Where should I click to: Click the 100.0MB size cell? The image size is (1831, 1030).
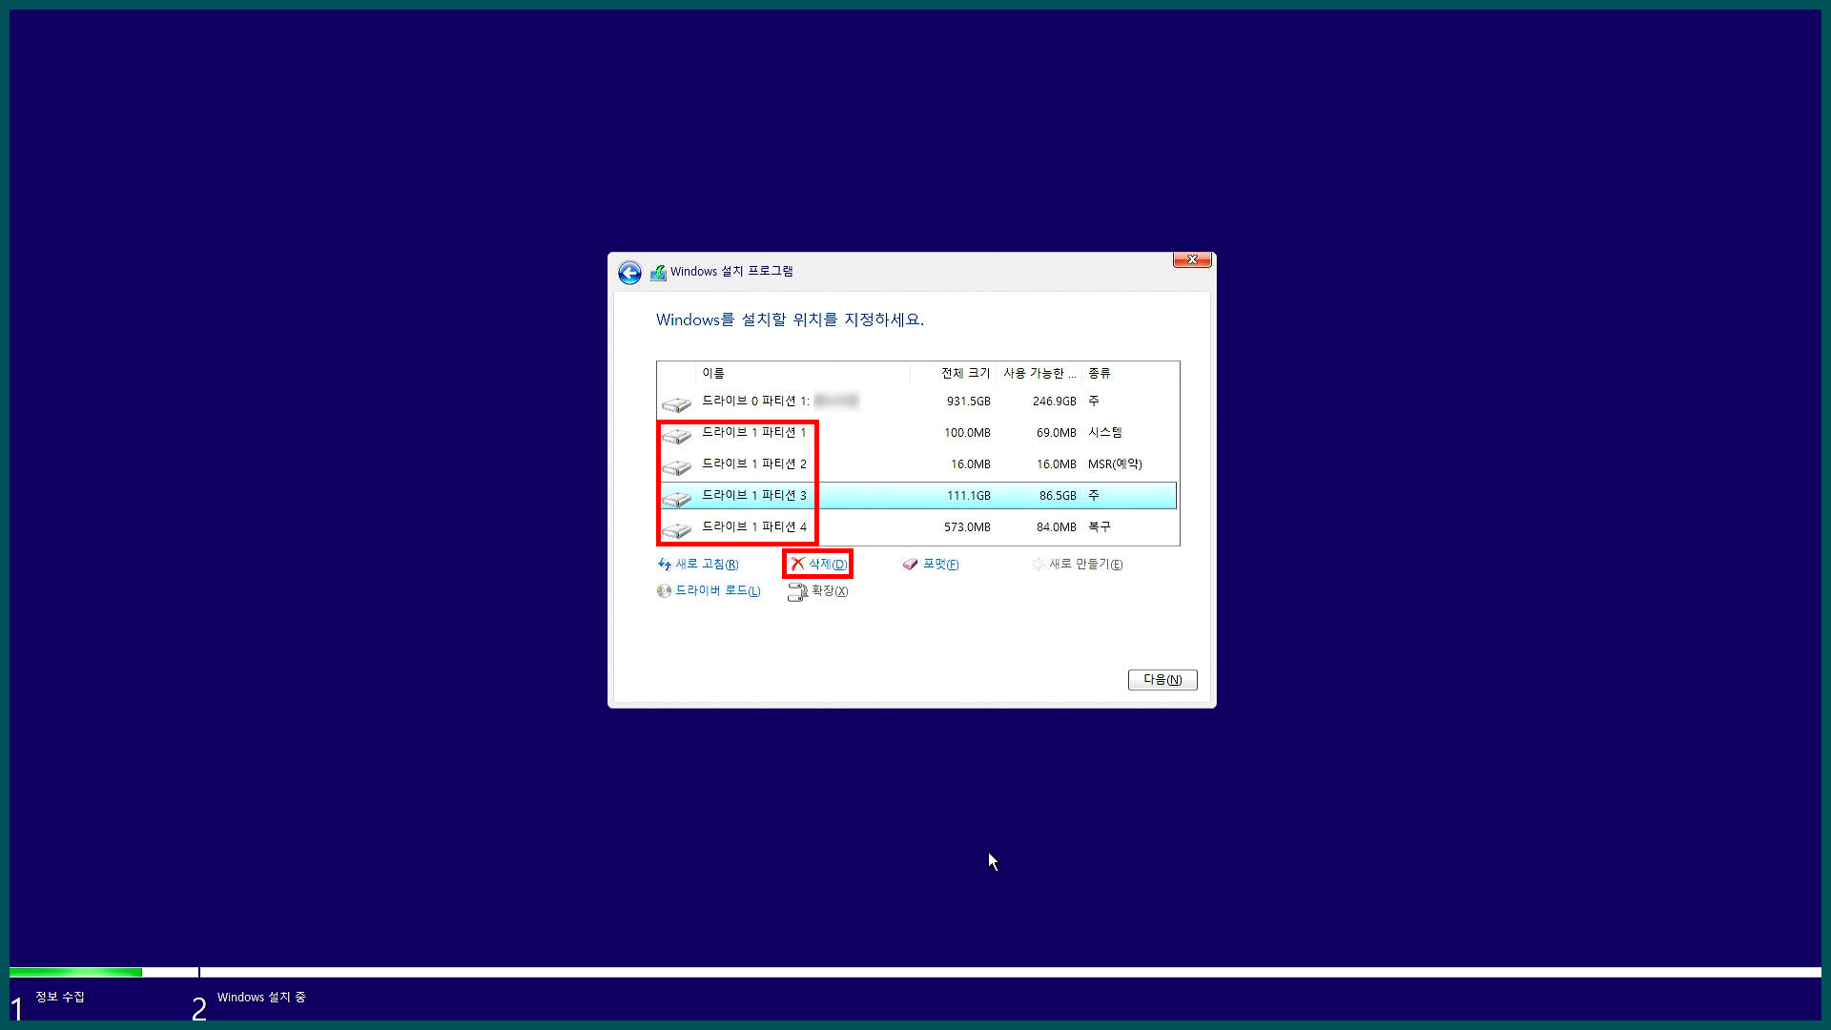(967, 433)
